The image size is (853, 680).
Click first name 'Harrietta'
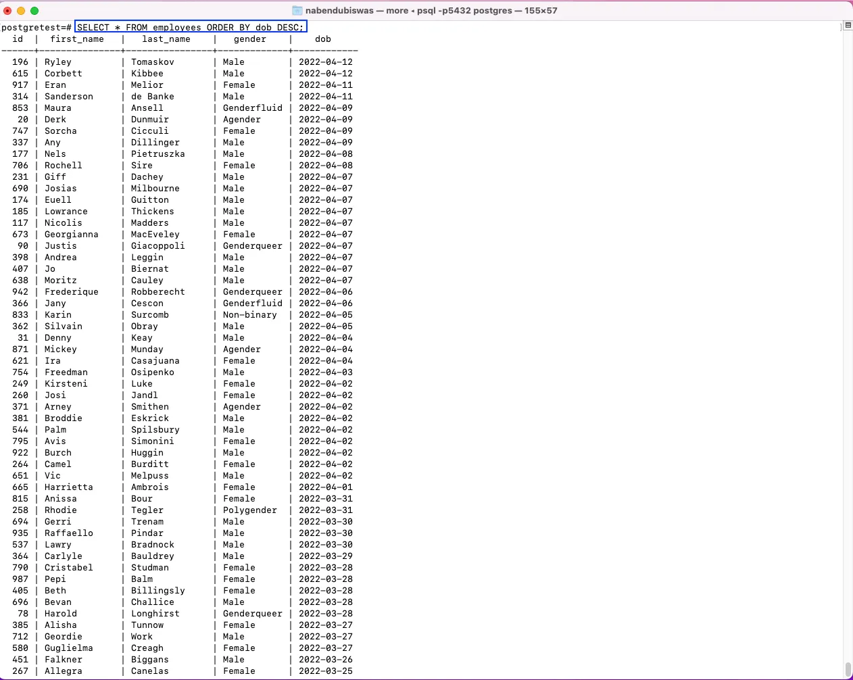(69, 487)
